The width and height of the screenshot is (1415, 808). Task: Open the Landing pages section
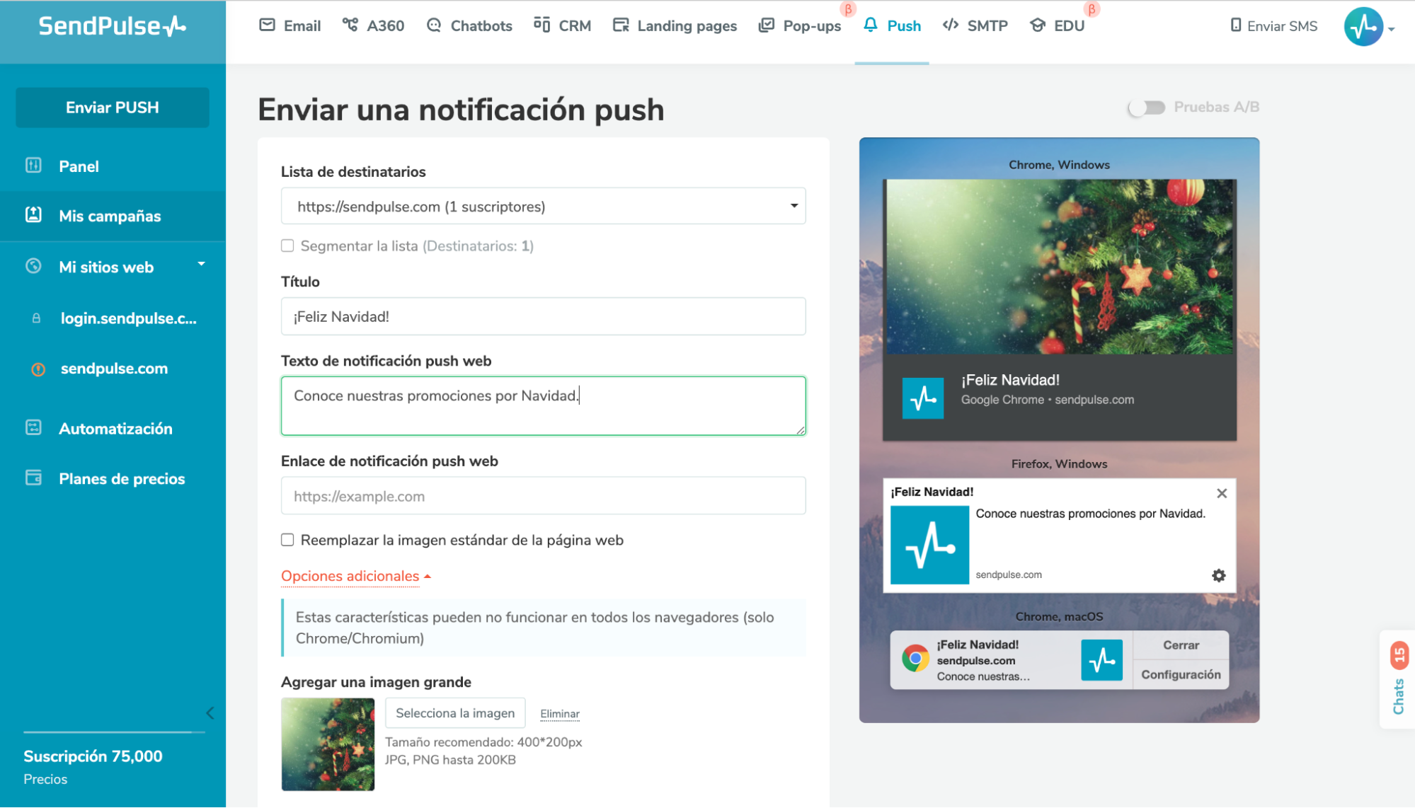pos(673,25)
